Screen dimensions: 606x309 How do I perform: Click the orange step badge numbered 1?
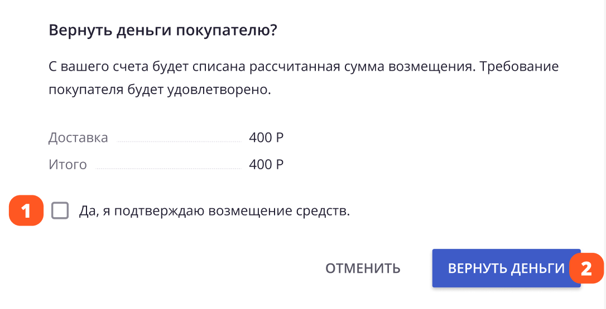[26, 211]
